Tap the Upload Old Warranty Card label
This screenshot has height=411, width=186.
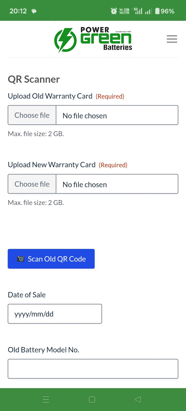(x=50, y=96)
